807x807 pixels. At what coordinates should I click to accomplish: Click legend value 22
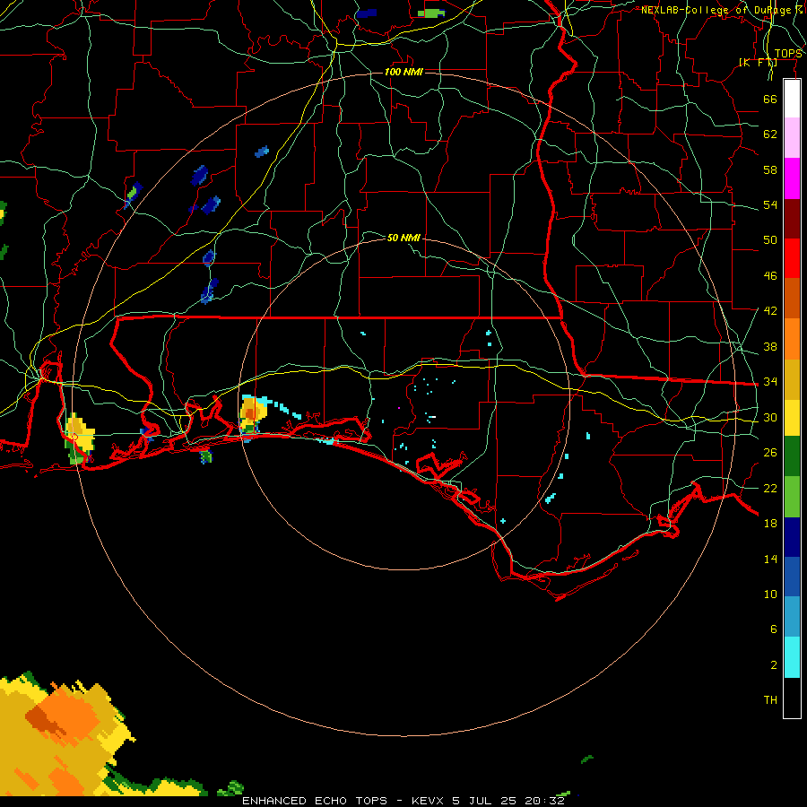point(770,489)
